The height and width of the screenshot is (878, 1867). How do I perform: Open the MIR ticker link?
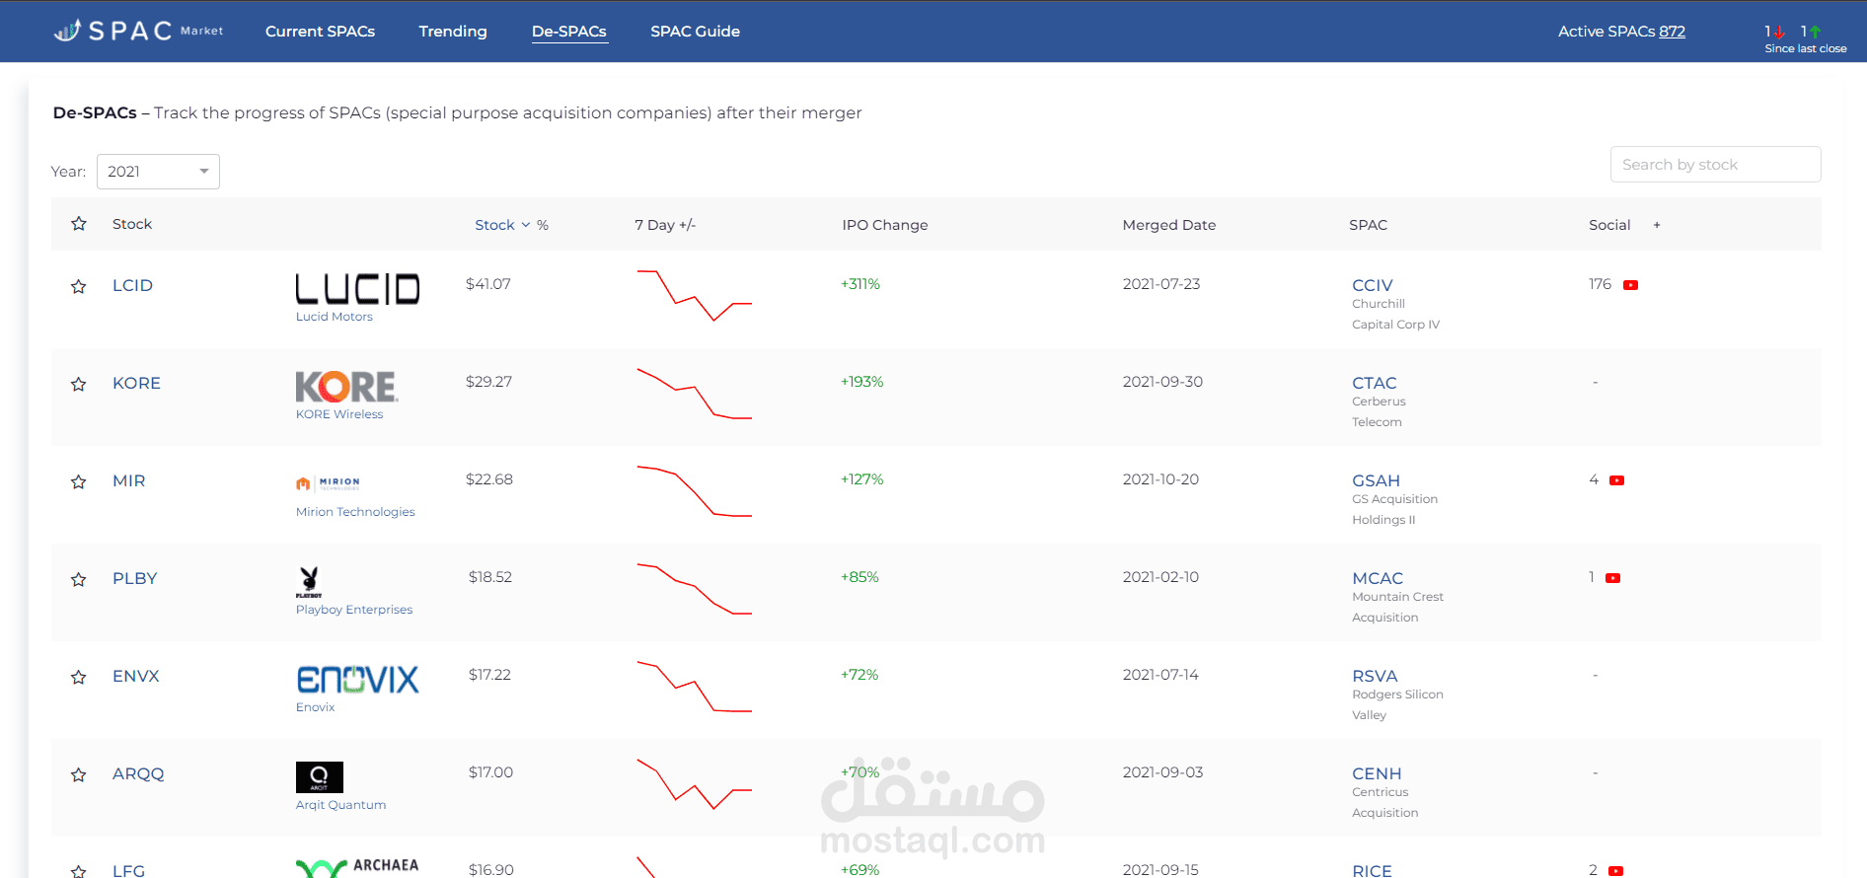coord(129,480)
